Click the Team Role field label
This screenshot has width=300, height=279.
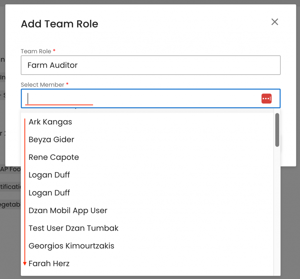[36, 51]
